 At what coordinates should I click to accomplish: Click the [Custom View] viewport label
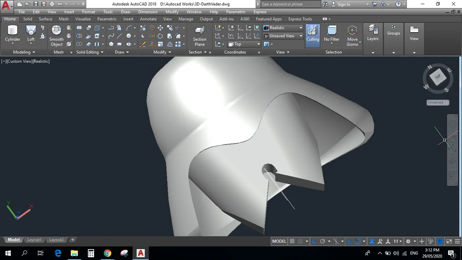(19, 61)
